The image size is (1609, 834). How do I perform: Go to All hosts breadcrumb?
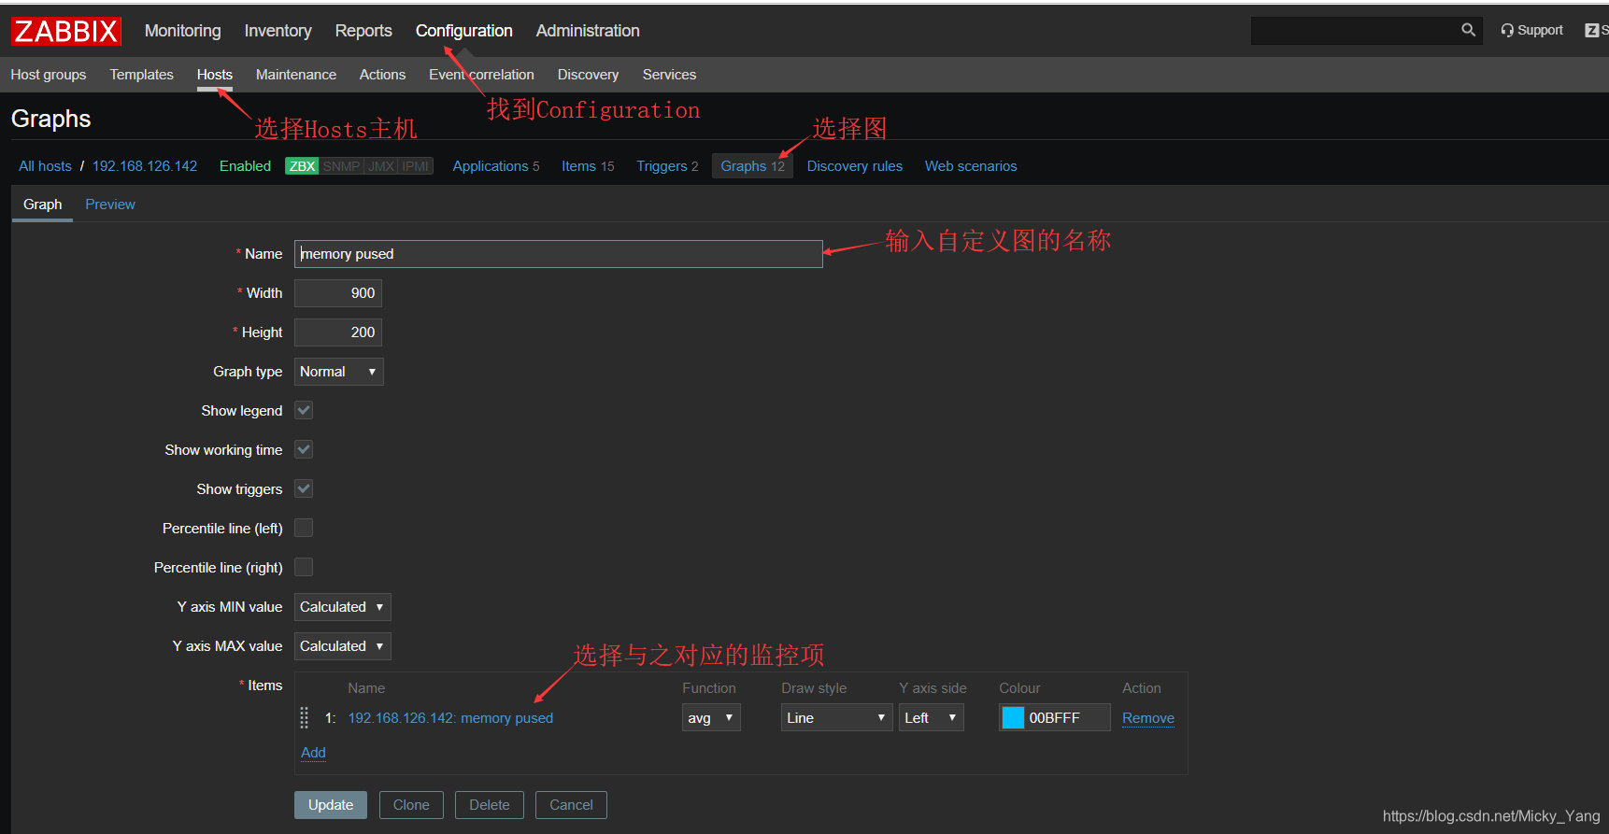click(x=45, y=166)
